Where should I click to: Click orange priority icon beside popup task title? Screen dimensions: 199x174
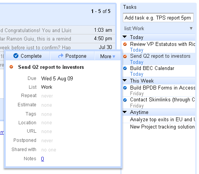tap(11, 67)
